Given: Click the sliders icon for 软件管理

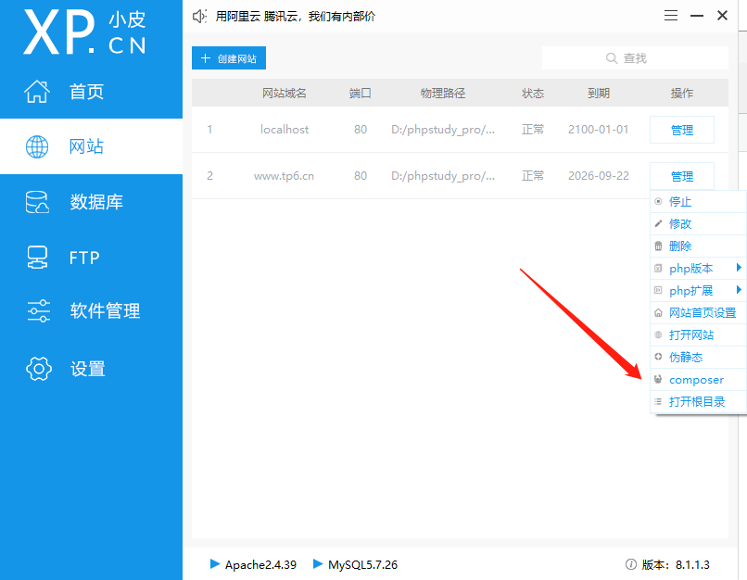Looking at the screenshot, I should click(x=38, y=310).
